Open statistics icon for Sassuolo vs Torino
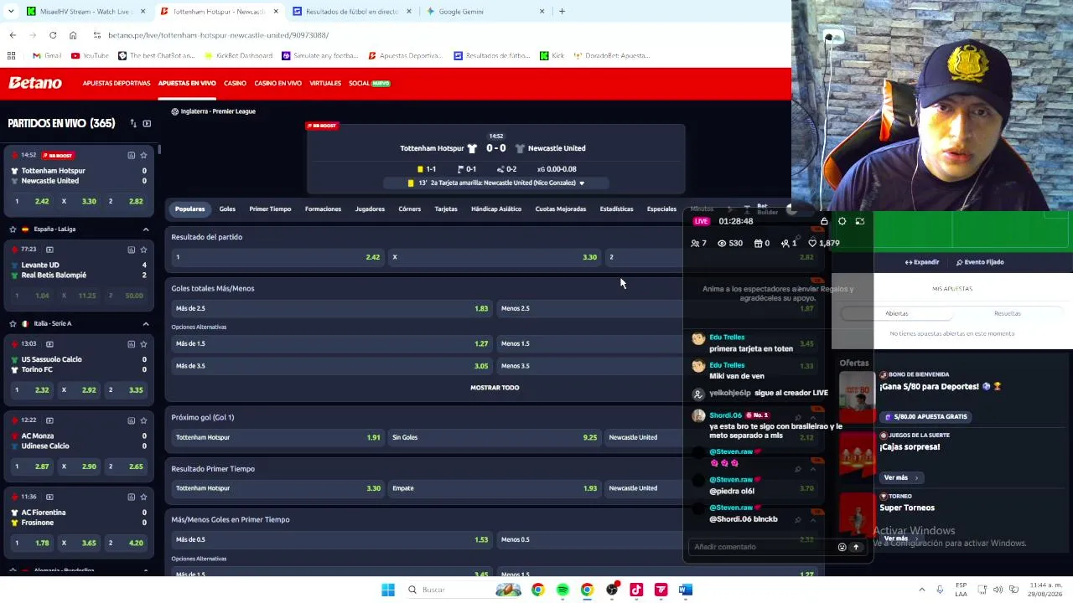Screen dimensions: 1073x603 [131, 344]
